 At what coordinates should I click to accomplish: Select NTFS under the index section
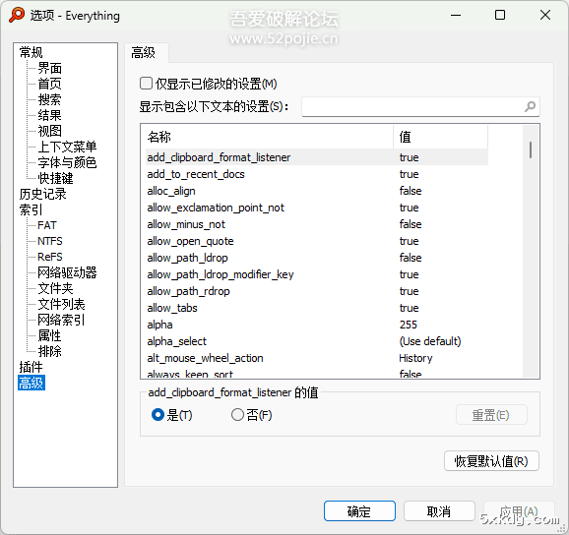50,241
